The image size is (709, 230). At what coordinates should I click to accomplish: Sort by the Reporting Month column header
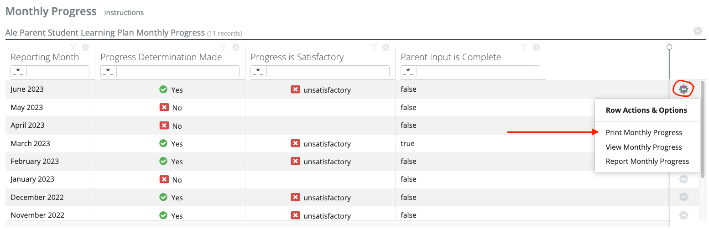click(x=45, y=57)
